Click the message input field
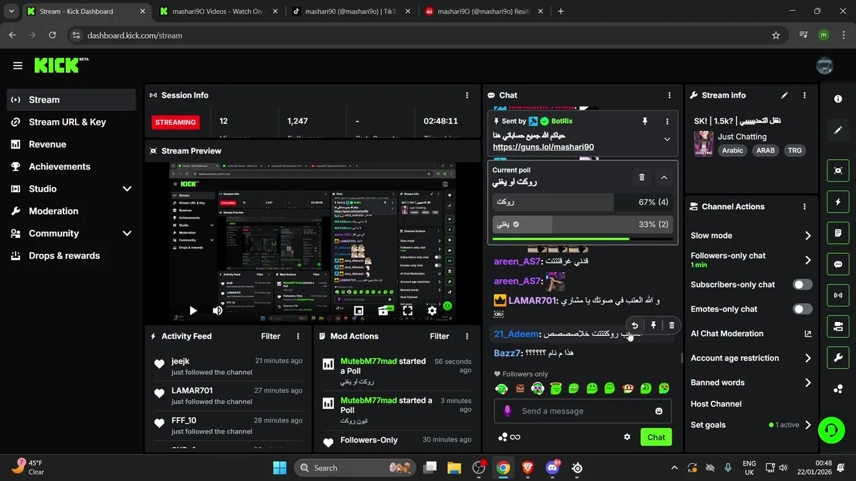The height and width of the screenshot is (481, 856). pos(582,411)
